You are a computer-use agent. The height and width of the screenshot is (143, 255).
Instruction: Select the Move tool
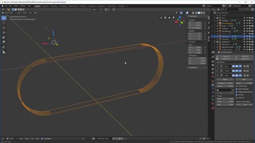pyautogui.click(x=4, y=28)
